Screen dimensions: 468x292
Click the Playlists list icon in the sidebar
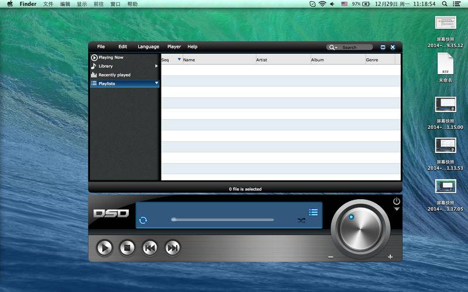94,84
